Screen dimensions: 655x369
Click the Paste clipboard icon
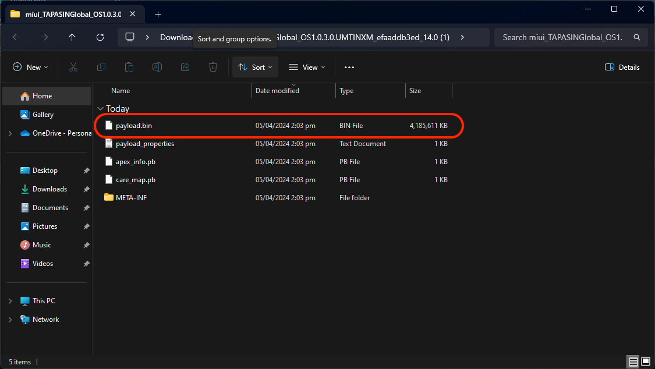pyautogui.click(x=129, y=67)
